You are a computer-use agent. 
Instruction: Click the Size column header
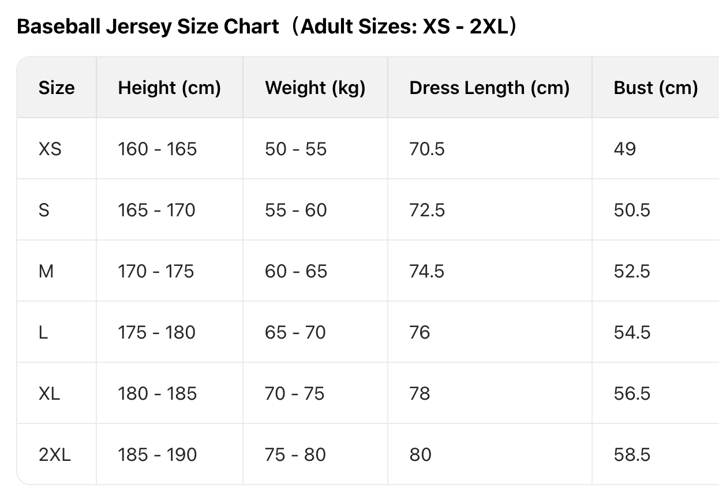(57, 88)
